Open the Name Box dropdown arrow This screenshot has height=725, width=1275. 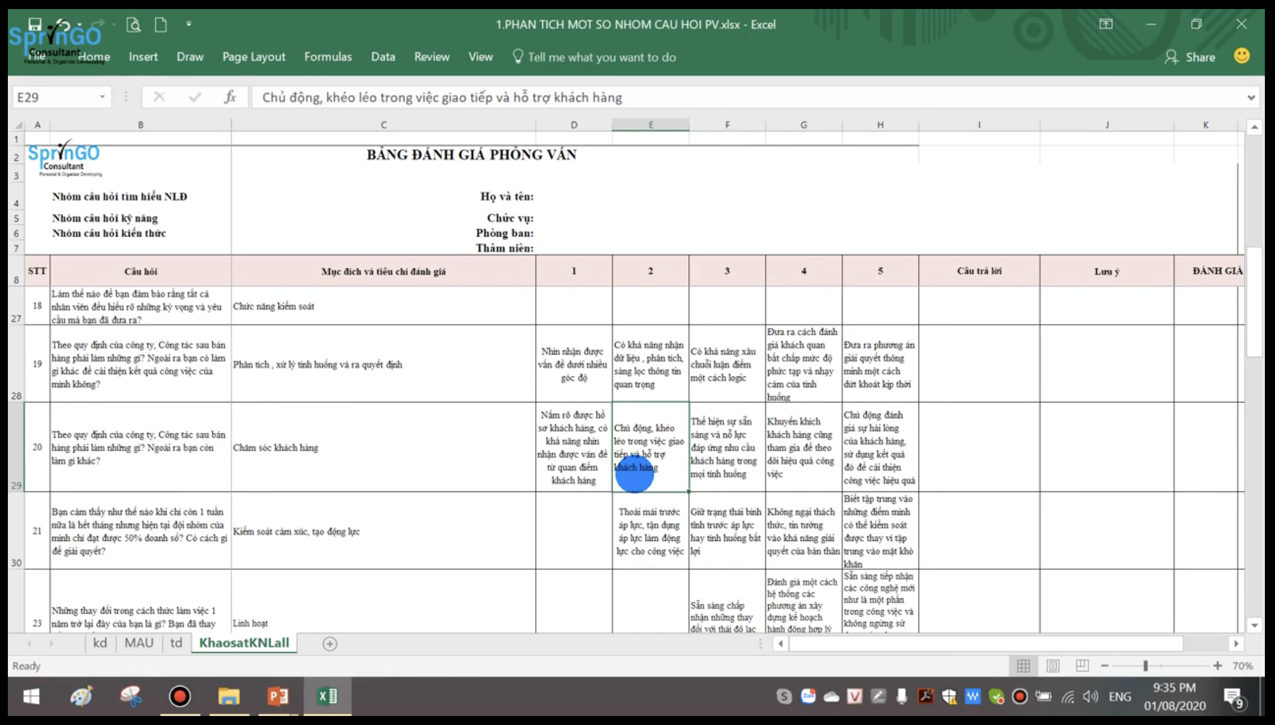pyautogui.click(x=102, y=97)
